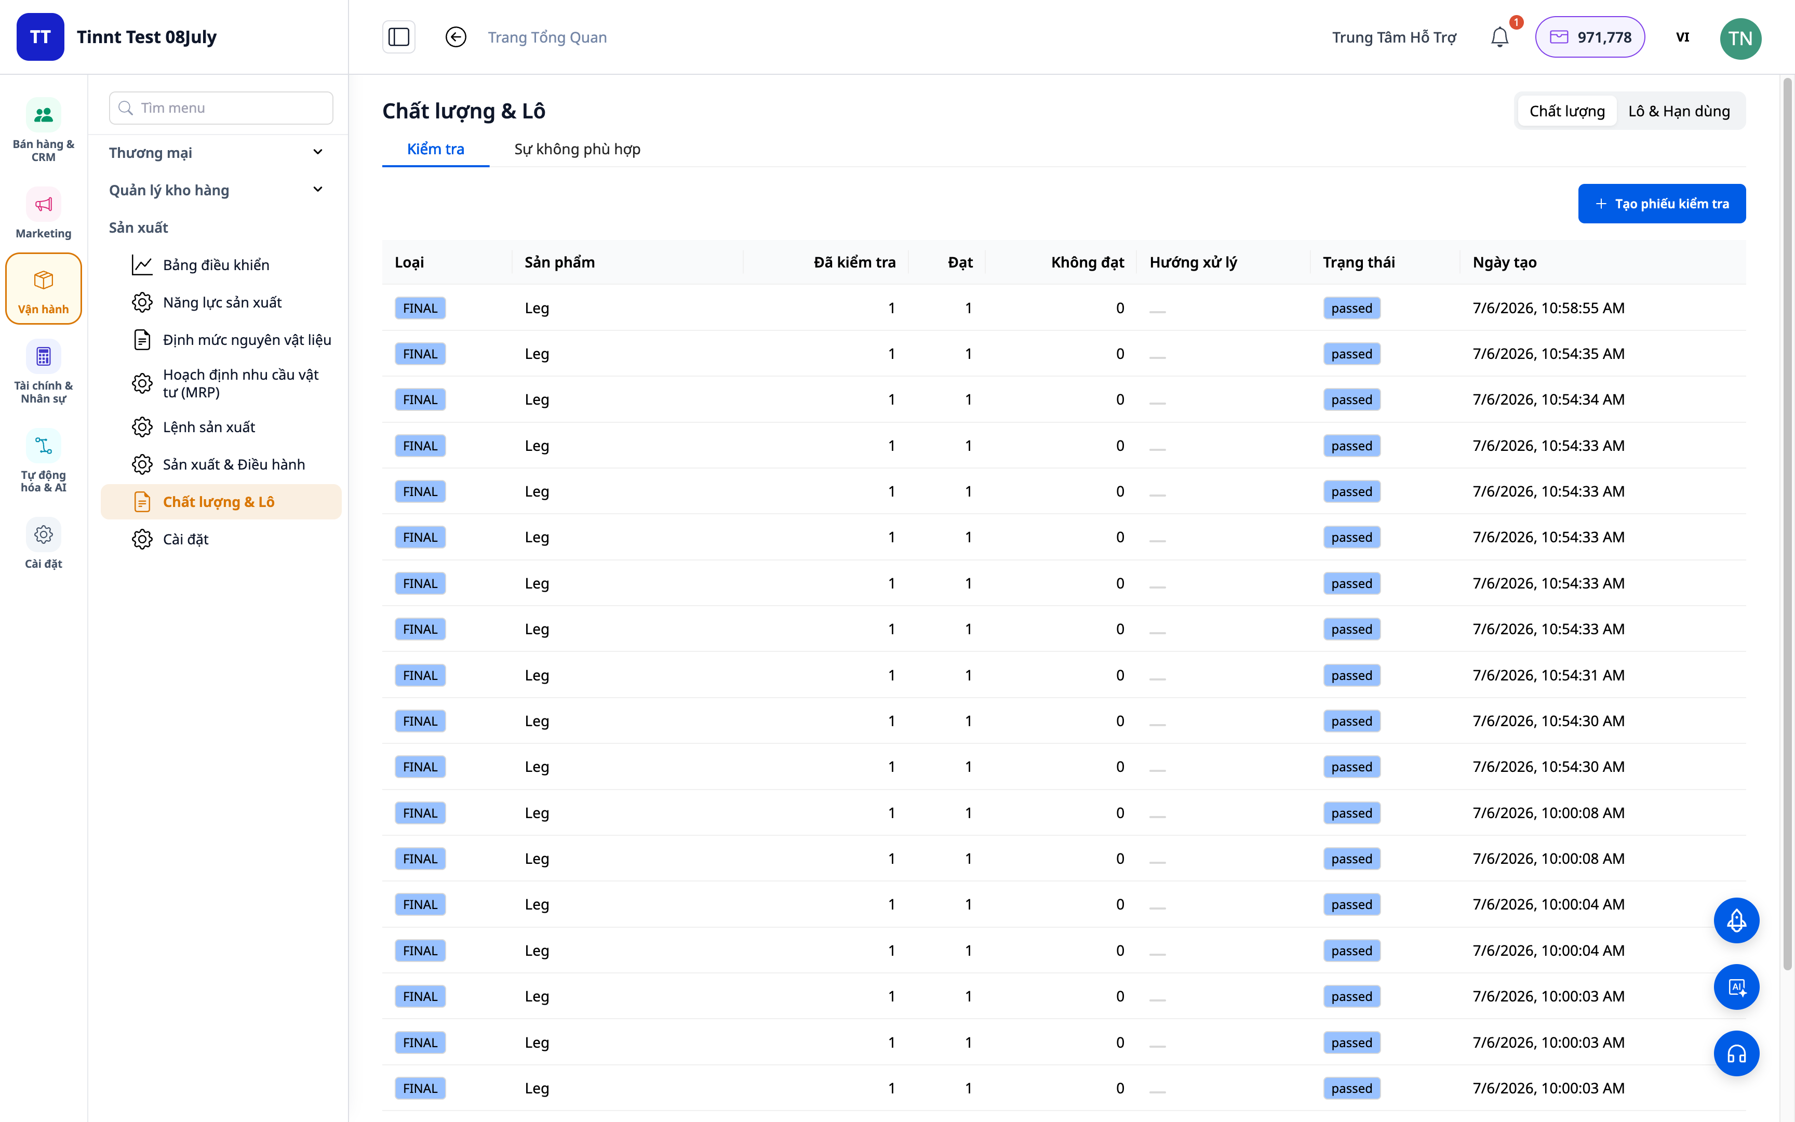This screenshot has width=1795, height=1122.
Task: Open Hoạch định nhu cầu vật tư (MRP)
Action: coord(221,383)
